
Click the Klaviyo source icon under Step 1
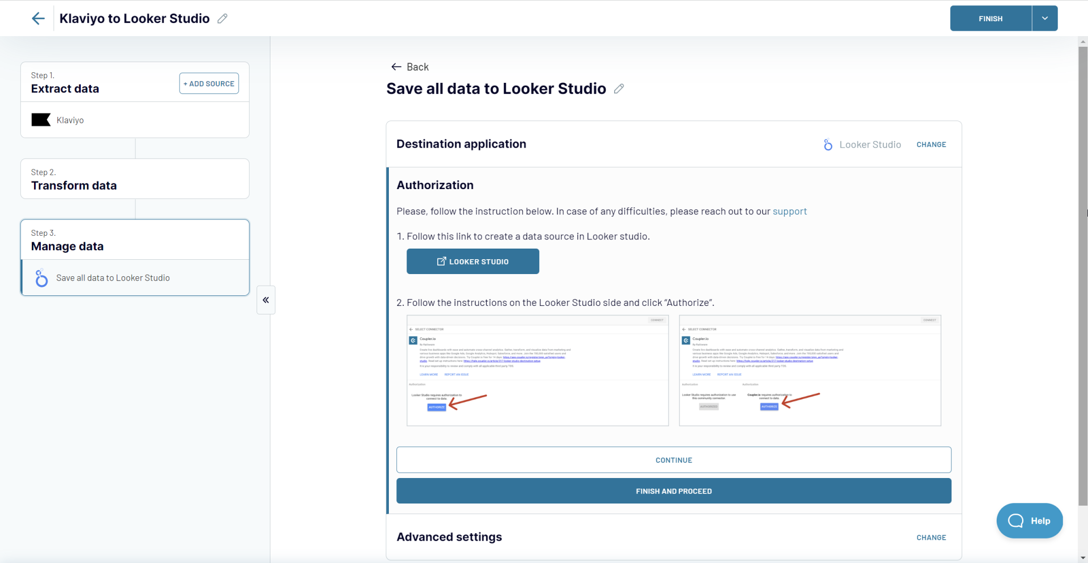click(x=41, y=120)
